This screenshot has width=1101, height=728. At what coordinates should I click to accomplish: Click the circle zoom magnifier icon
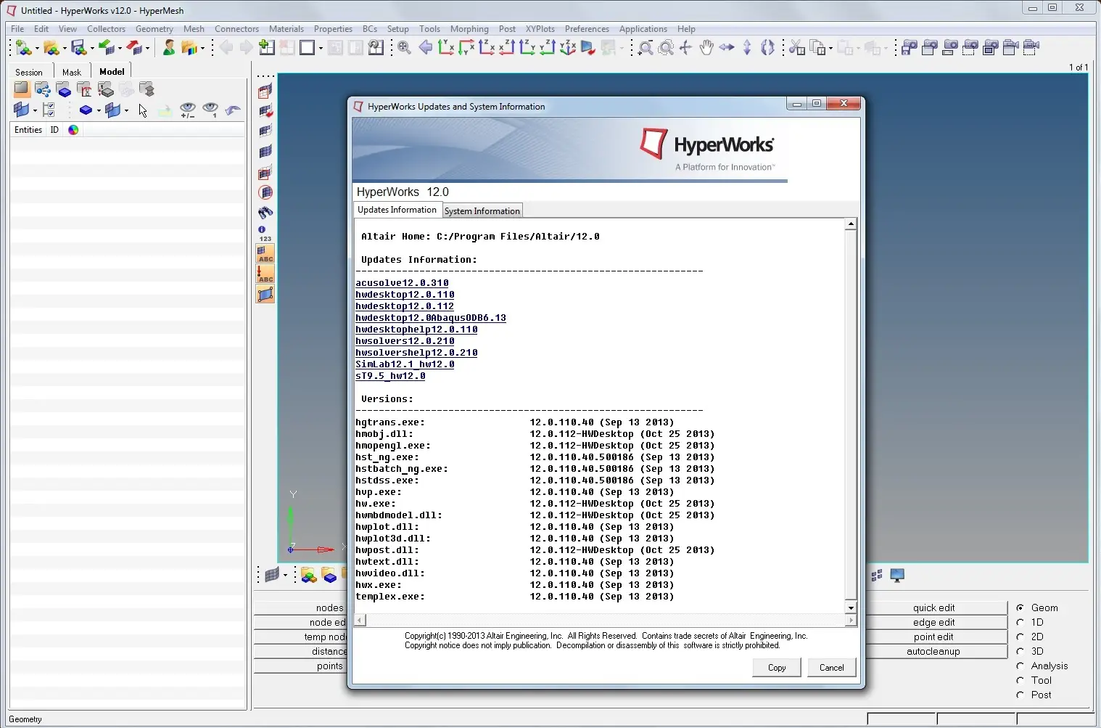[x=666, y=48]
